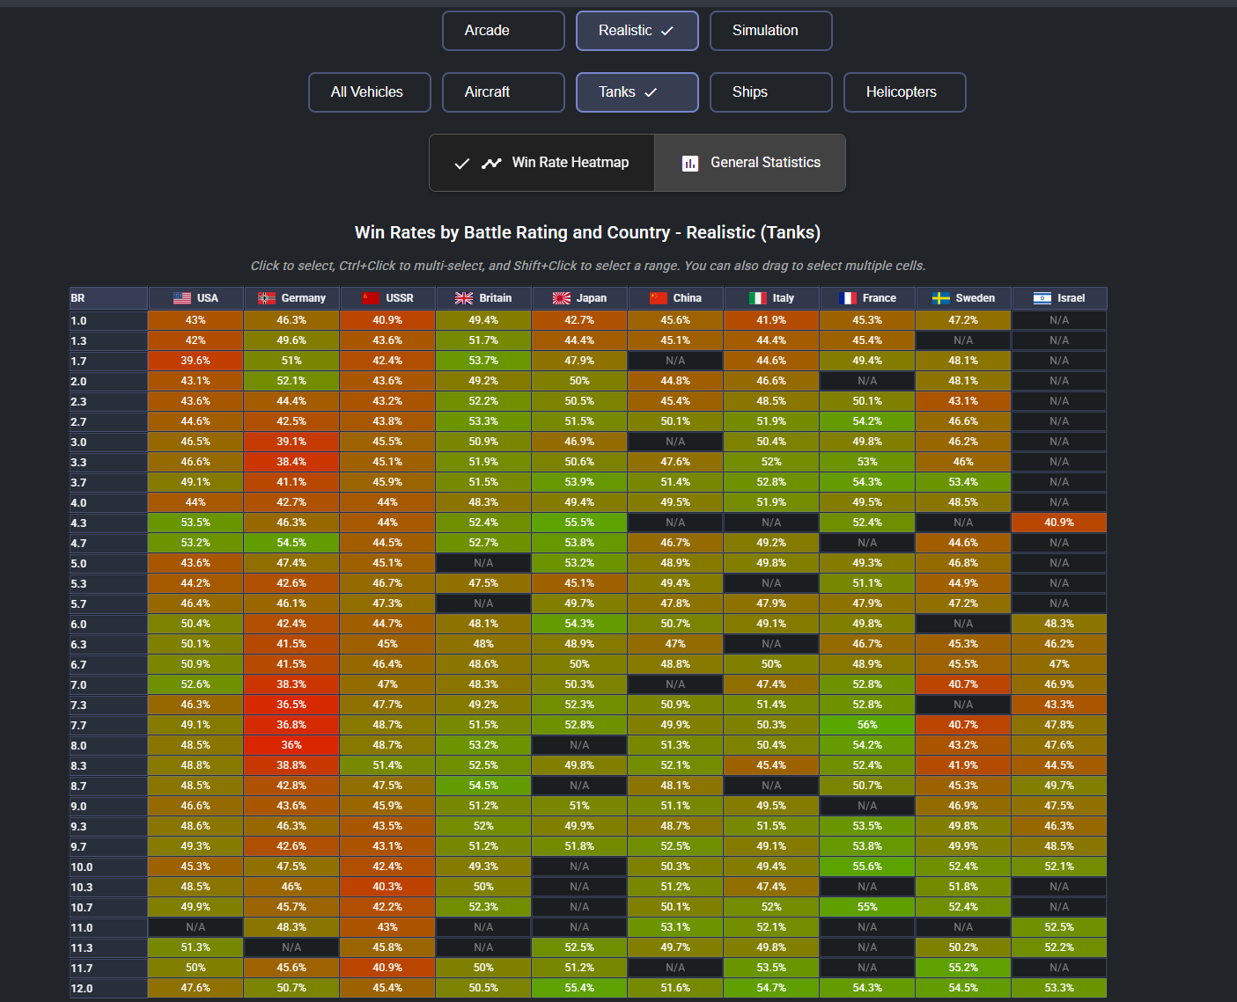Click the Britain flag icon
Image resolution: width=1237 pixels, height=1002 pixels.
[x=464, y=298]
